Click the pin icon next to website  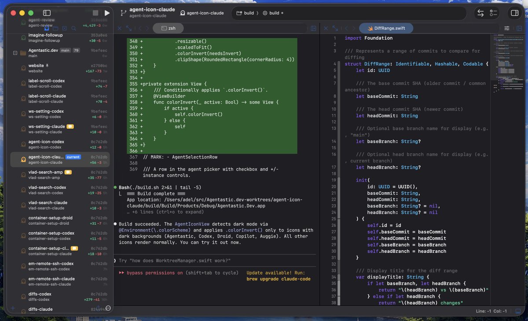point(48,66)
